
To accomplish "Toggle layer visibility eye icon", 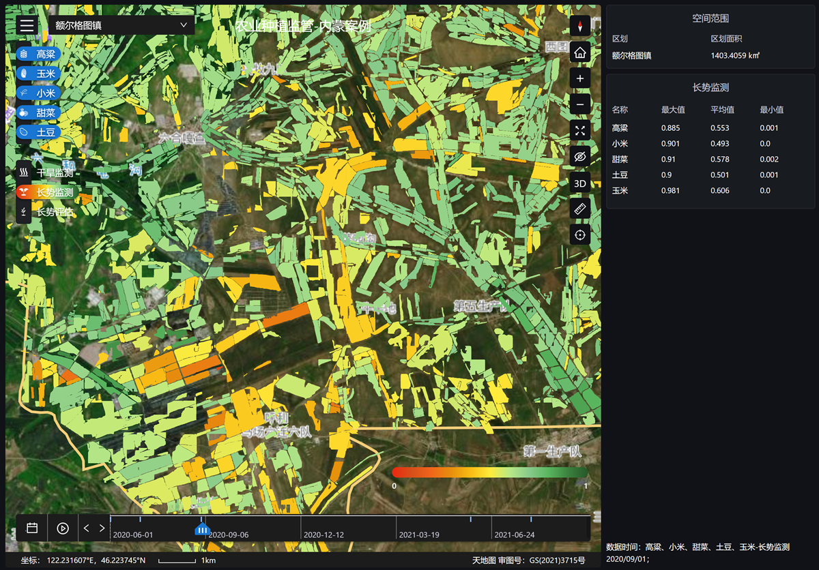I will (x=580, y=157).
